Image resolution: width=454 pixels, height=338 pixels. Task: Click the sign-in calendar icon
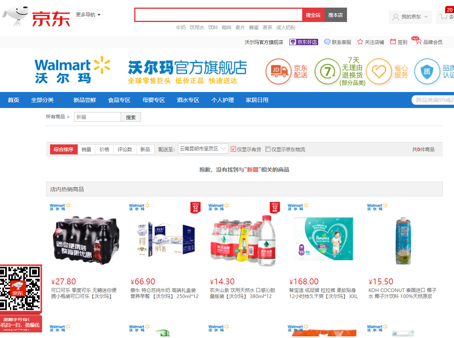coord(393,42)
